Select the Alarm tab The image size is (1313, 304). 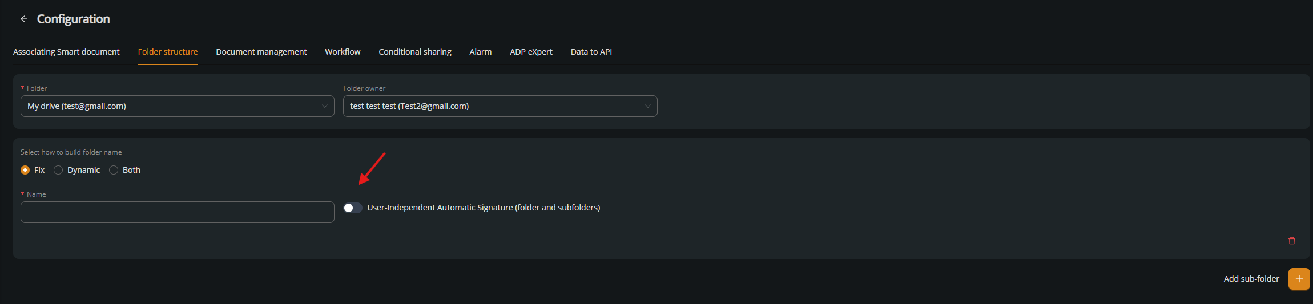click(480, 52)
